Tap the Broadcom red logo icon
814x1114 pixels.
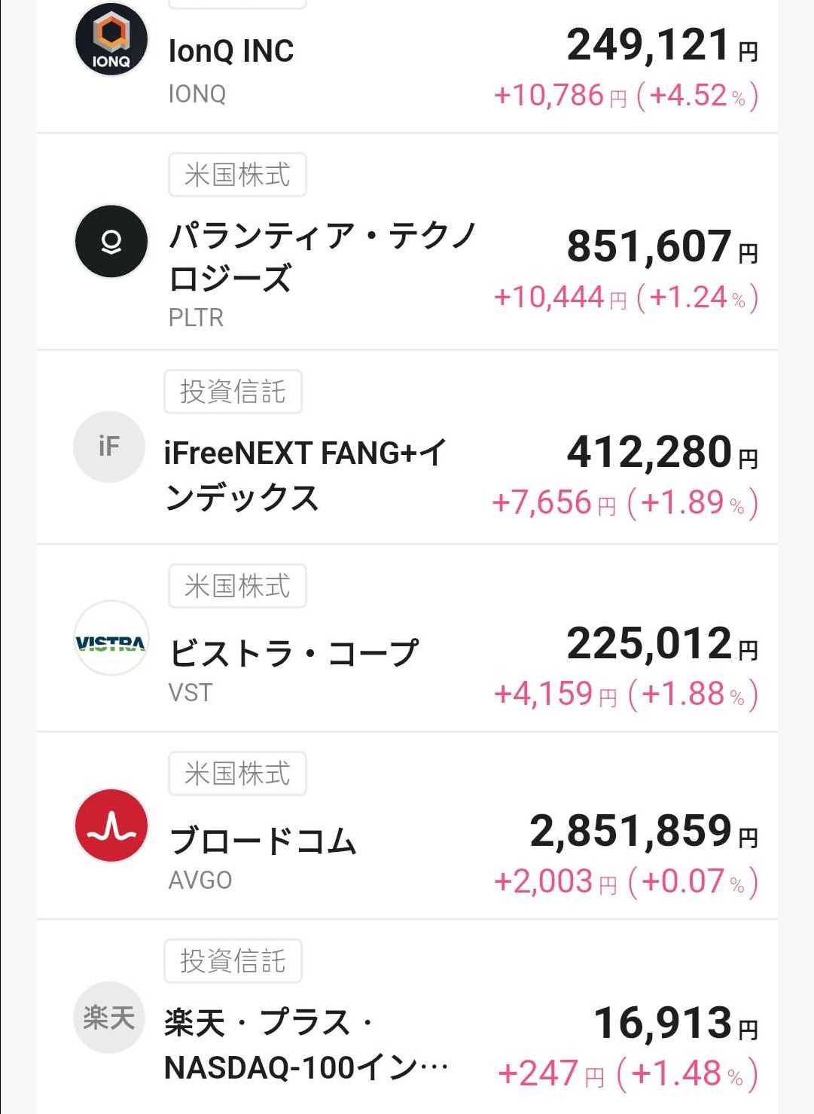pyautogui.click(x=111, y=826)
